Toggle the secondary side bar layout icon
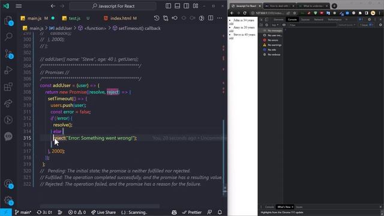The height and width of the screenshot is (216, 384). (x=187, y=6)
